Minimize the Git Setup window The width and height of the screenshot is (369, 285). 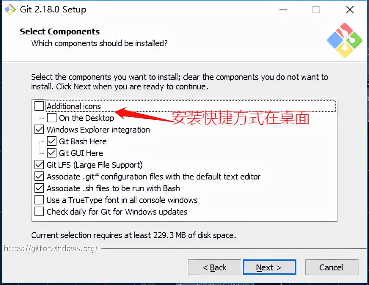[x=282, y=10]
